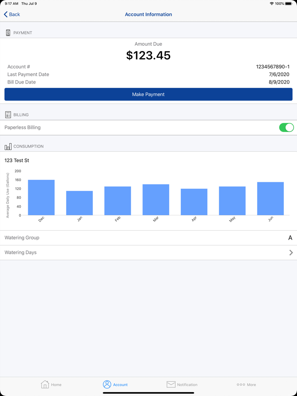
Task: Select the Apr consumption bar
Action: (194, 202)
